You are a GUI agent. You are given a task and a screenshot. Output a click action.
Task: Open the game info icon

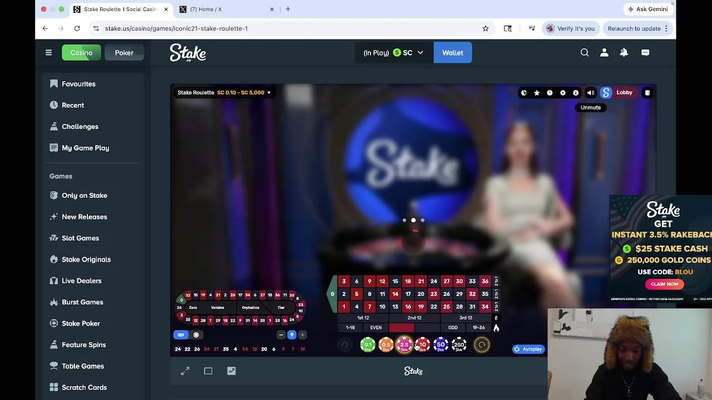tap(576, 93)
